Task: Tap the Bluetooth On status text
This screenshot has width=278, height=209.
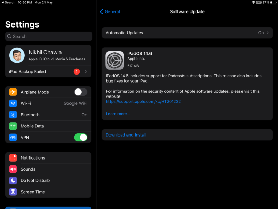Action: click(84, 115)
